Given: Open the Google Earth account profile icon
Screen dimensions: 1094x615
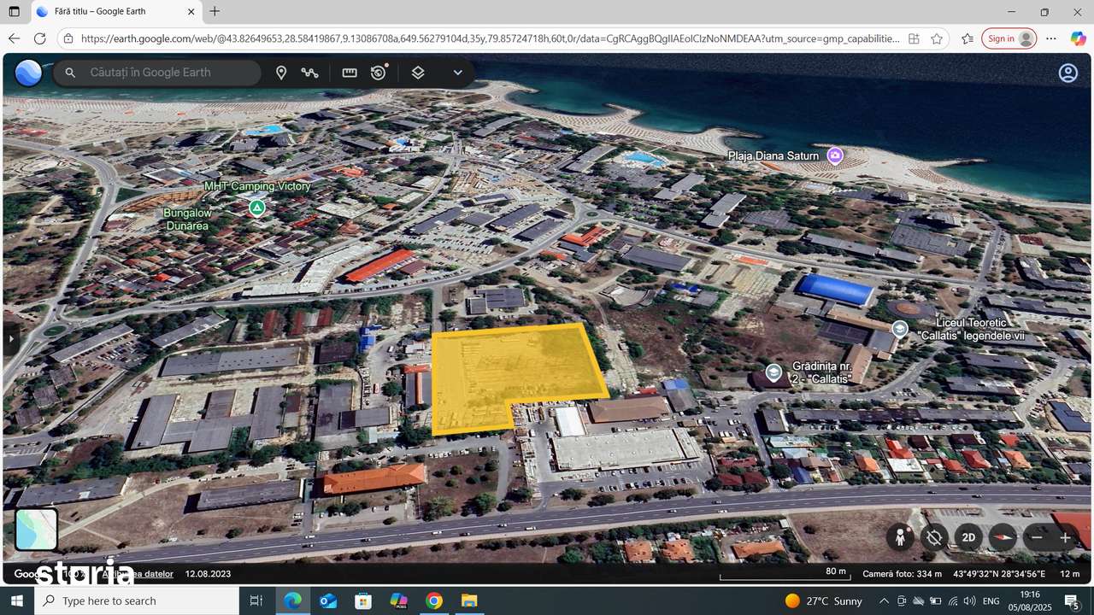Looking at the screenshot, I should pos(1068,73).
